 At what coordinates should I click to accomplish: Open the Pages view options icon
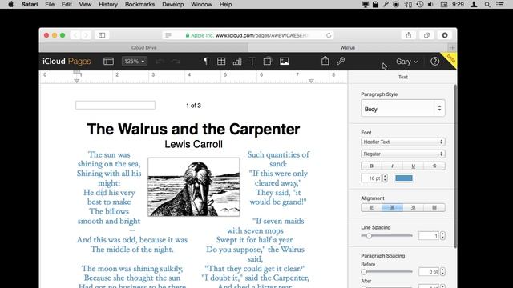click(x=108, y=62)
